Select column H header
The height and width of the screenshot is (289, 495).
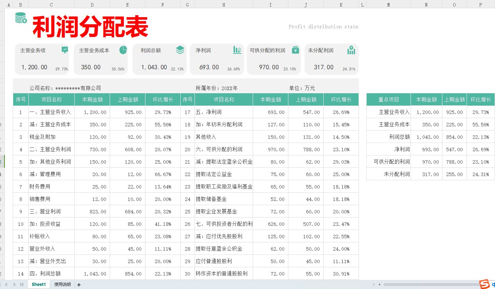tap(224, 4)
